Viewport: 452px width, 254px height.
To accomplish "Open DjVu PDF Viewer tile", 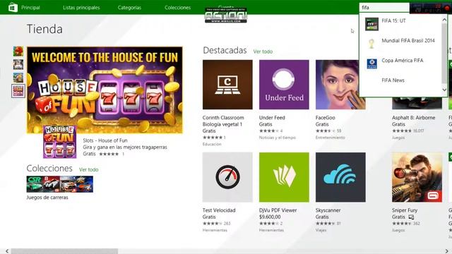I will [284, 177].
